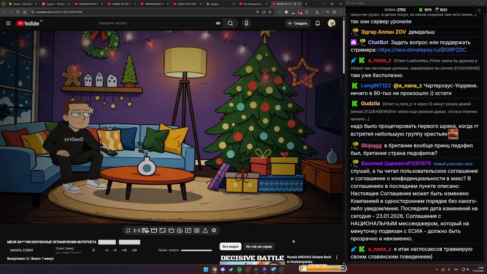The image size is (487, 274).
Task: Reload the page in Chrome
Action: pos(18,12)
